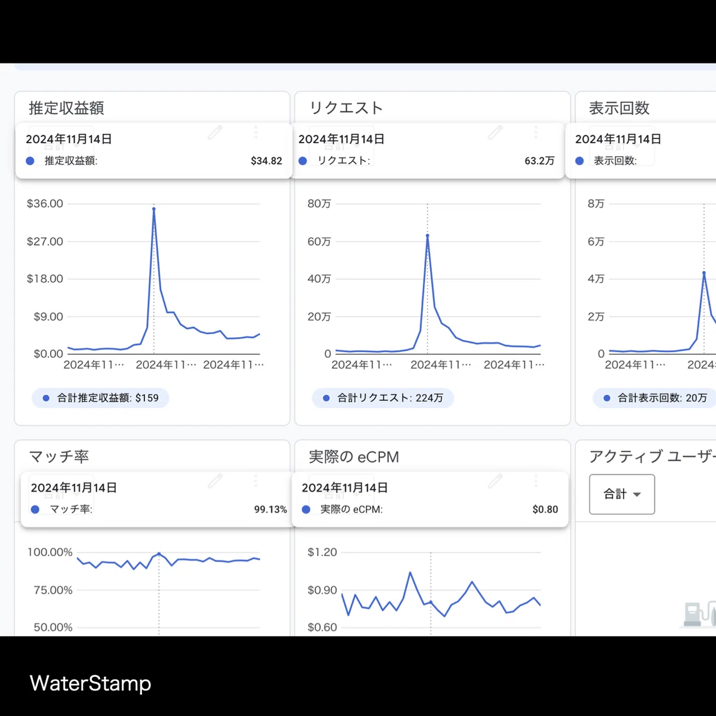This screenshot has height=716, width=716.
Task: Select the peak point on 推定収益額 chart
Action: tap(154, 209)
